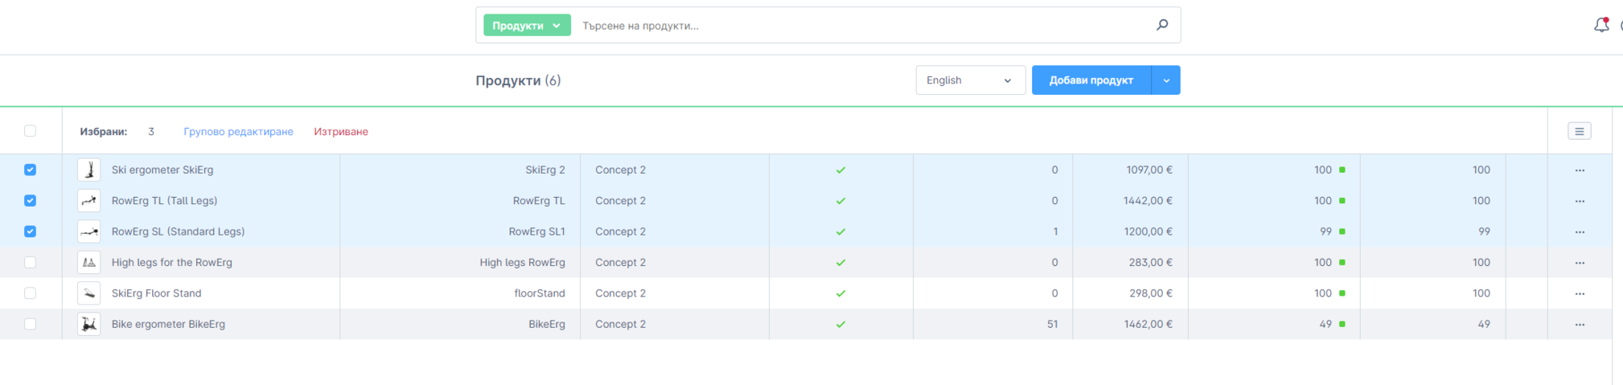Click the red Изтриване delete link
Screen dimensions: 1623x385
(x=341, y=132)
